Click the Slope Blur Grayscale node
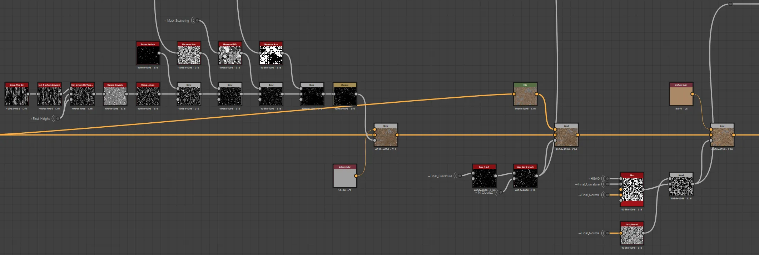Screen dimensions: 759x255 coord(525,176)
